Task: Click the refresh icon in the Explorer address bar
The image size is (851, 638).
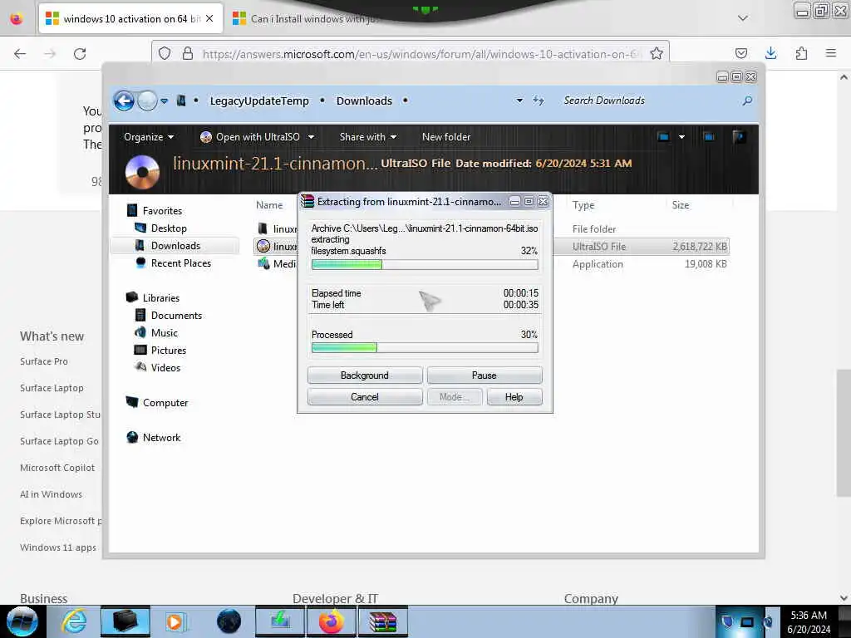Action: pos(538,101)
